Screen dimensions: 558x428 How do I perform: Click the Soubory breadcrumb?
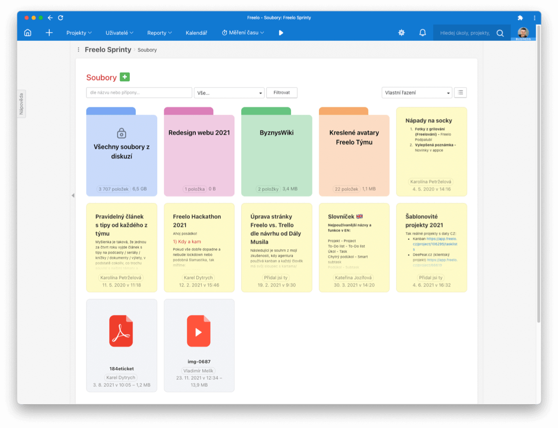coord(147,50)
